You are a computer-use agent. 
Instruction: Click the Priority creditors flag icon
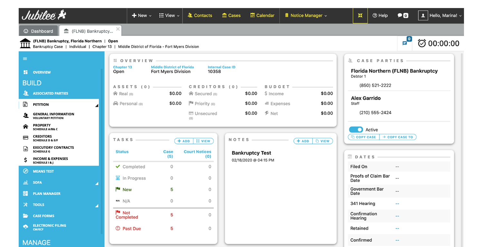191,103
